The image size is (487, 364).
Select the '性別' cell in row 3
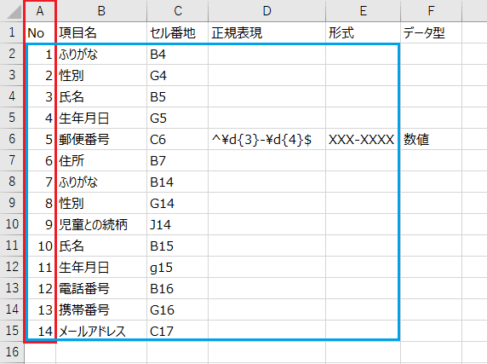tap(101, 75)
